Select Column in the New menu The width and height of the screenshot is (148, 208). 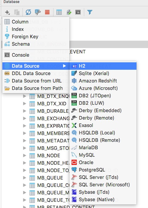tap(36, 22)
